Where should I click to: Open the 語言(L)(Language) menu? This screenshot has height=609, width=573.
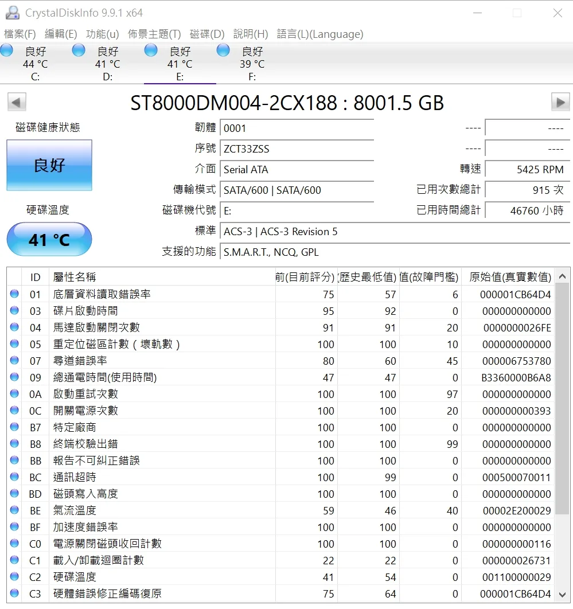pyautogui.click(x=320, y=34)
